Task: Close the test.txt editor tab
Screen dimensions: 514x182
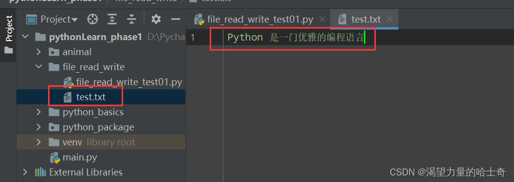Action: pyautogui.click(x=390, y=20)
